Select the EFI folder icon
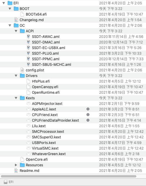This screenshot has width=146, height=186. [x=10, y=3]
